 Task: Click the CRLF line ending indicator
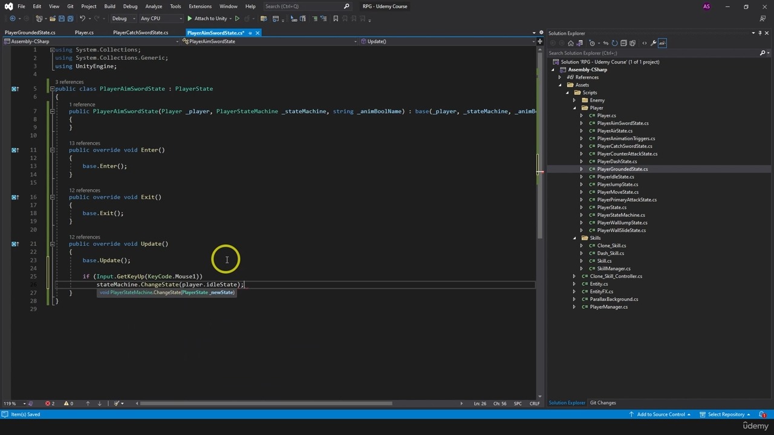pos(535,404)
